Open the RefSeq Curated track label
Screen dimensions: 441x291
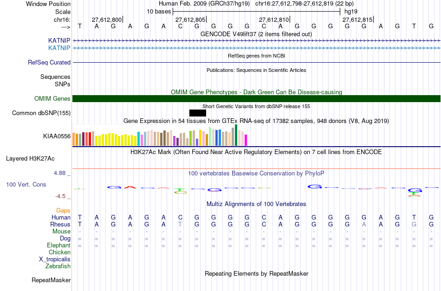pyautogui.click(x=49, y=62)
